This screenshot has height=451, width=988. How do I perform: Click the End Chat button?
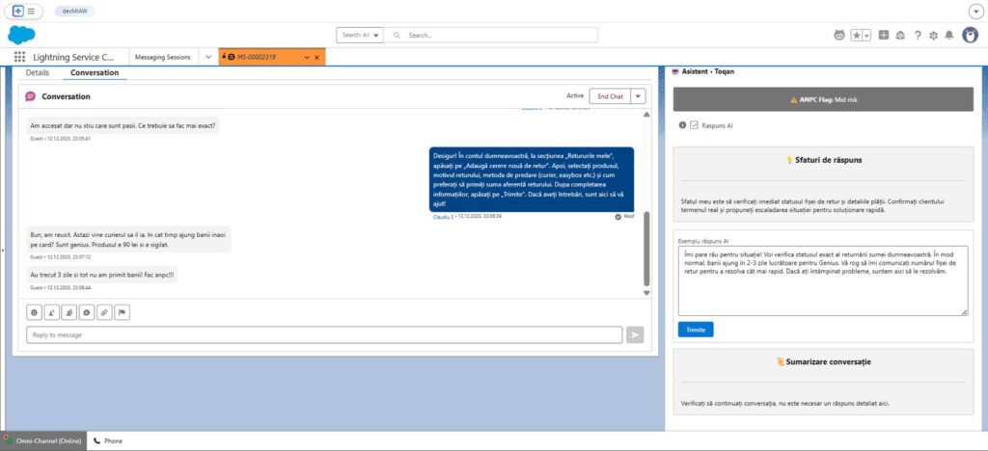coord(609,96)
